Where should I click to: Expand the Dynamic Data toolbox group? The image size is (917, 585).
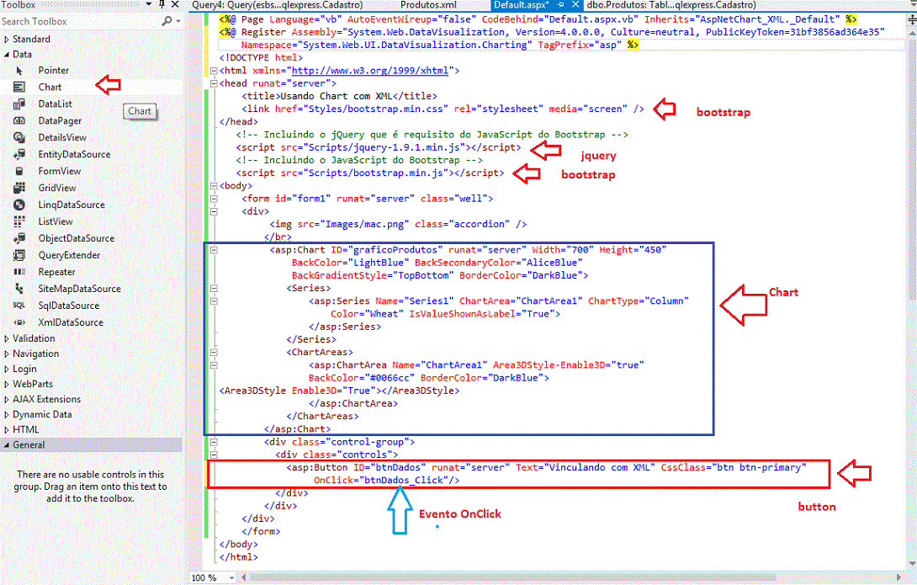tap(7, 415)
